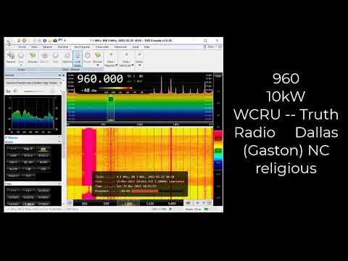Open the Help ribbon tab

(x=146, y=47)
